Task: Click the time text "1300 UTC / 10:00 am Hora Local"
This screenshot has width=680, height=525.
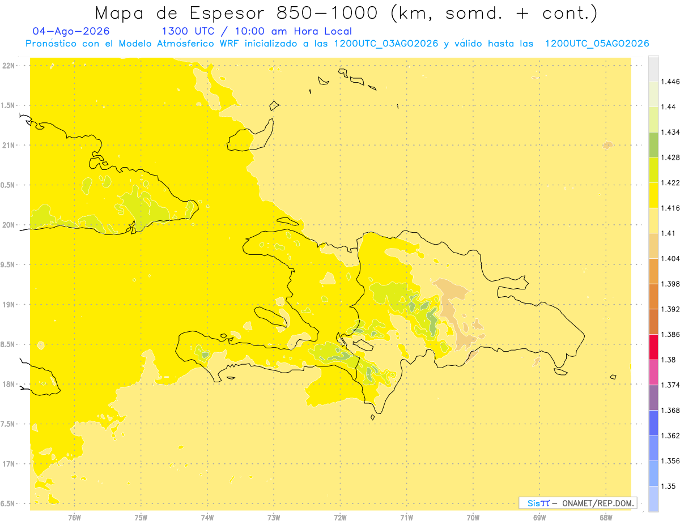Action: (x=257, y=32)
